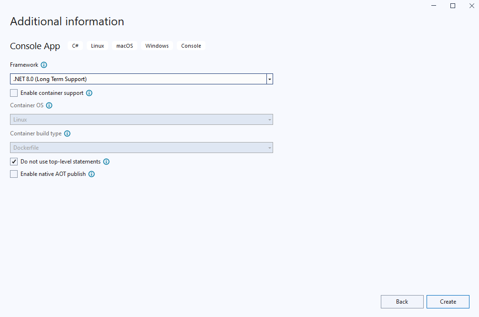This screenshot has width=479, height=317.
Task: Close the Additional information dialog window
Action: click(x=471, y=6)
